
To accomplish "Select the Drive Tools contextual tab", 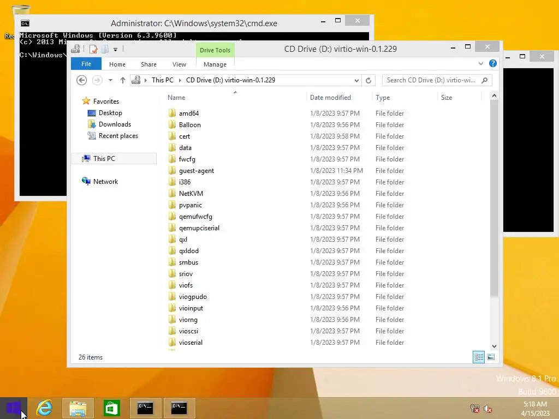I will point(215,50).
